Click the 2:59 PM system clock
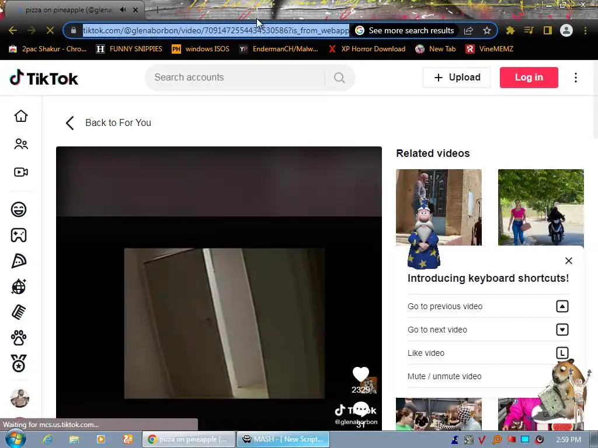Image resolution: width=598 pixels, height=448 pixels. pos(568,440)
